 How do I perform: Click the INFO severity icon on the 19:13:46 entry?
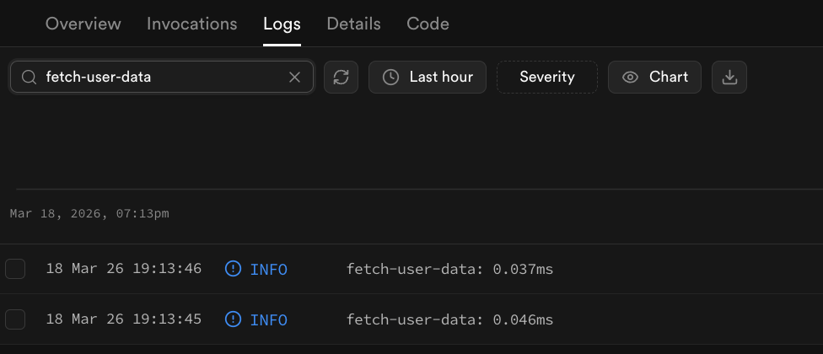click(233, 269)
